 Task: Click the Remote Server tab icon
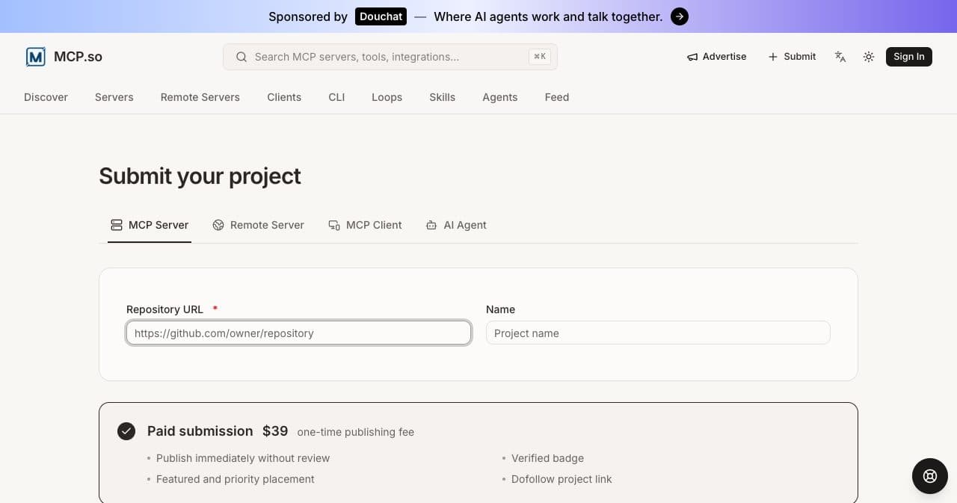coord(218,225)
